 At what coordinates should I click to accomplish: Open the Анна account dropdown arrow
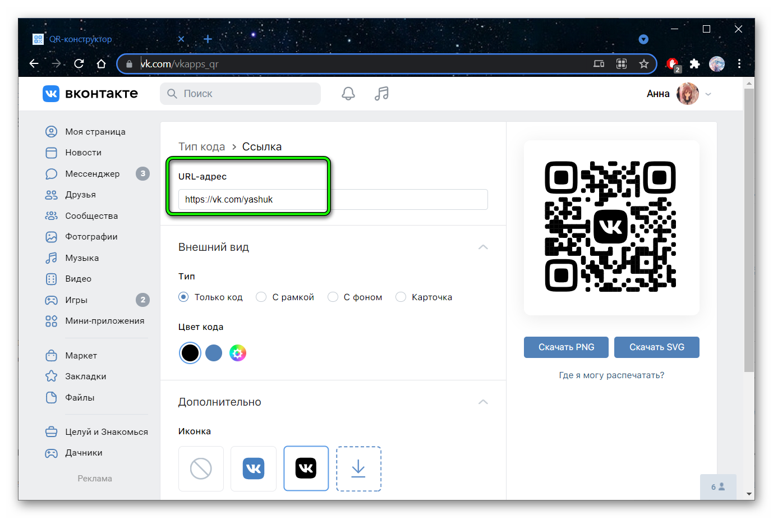(x=708, y=94)
